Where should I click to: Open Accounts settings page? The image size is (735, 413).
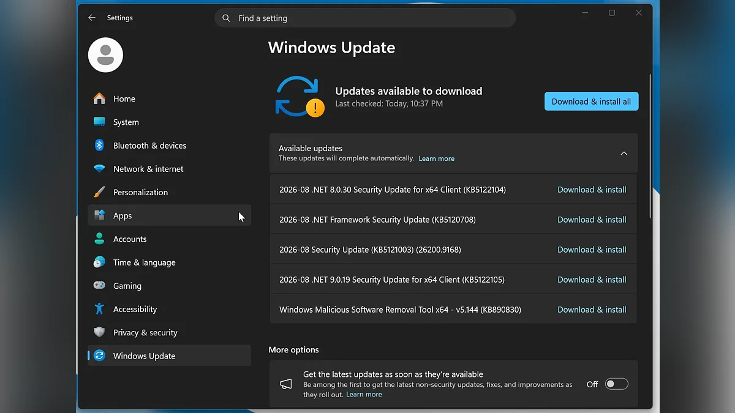(x=169, y=239)
